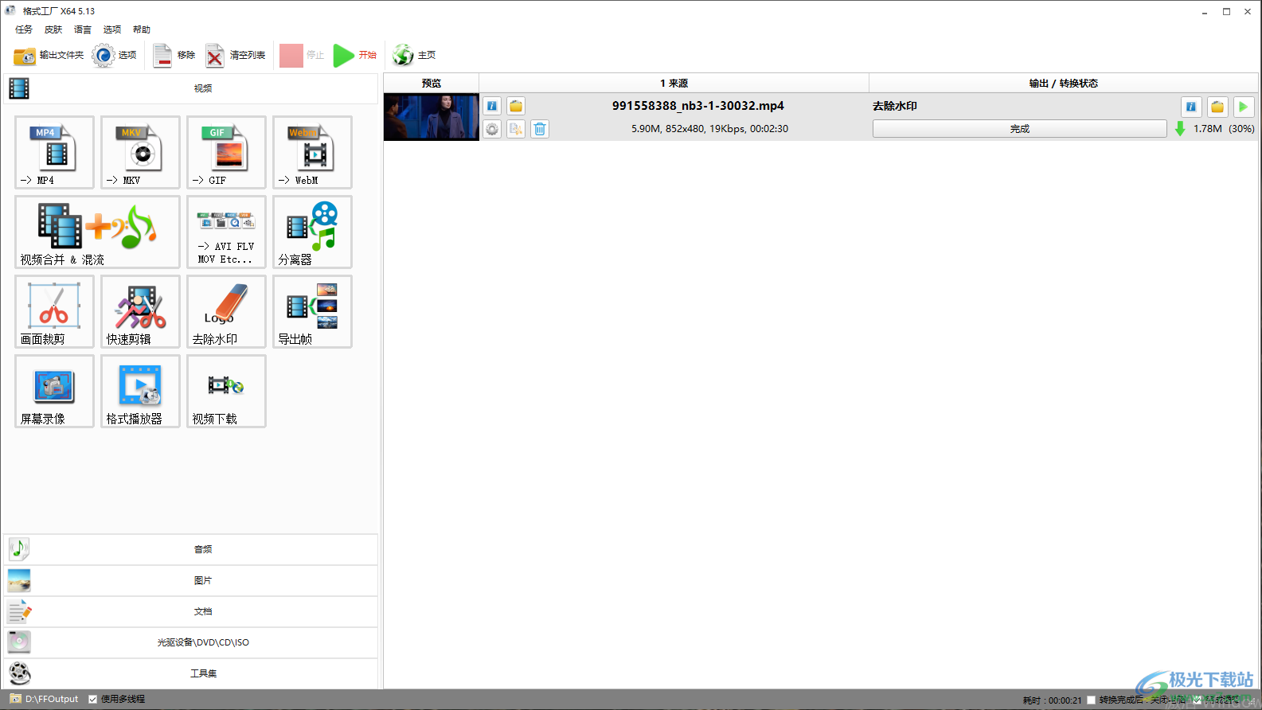Open the 输出文件夹 output folder
This screenshot has width=1262, height=710.
pyautogui.click(x=49, y=55)
